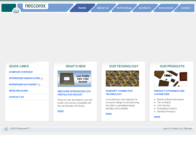Select the Standard Products list item
Screen dimensions: 196x147
tap(166, 111)
